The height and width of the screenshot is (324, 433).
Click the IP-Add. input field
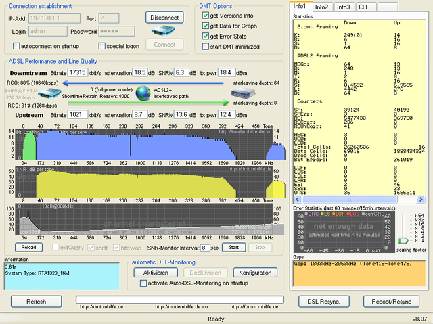54,18
